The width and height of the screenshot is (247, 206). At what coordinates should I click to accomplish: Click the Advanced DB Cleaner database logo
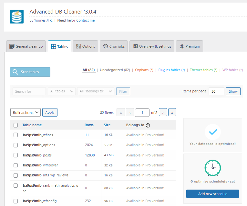pos(16,16)
